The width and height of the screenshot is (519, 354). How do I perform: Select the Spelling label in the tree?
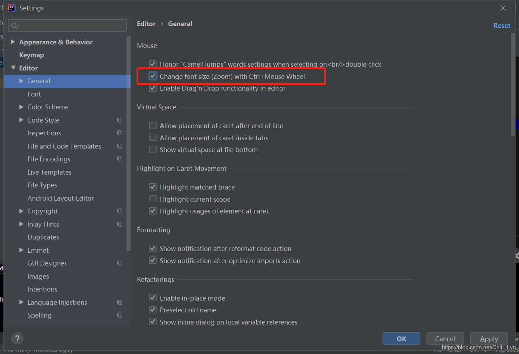(40, 315)
